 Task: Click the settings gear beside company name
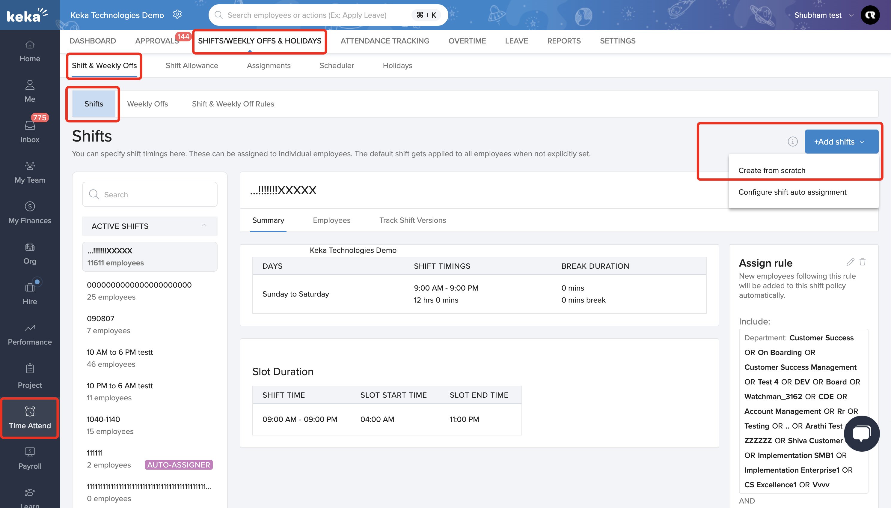177,14
